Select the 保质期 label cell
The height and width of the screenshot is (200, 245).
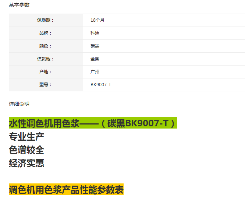(x=46, y=20)
